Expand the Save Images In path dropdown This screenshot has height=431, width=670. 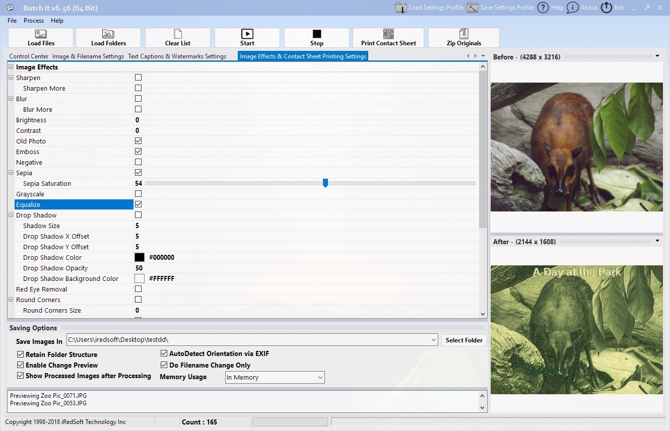point(434,340)
